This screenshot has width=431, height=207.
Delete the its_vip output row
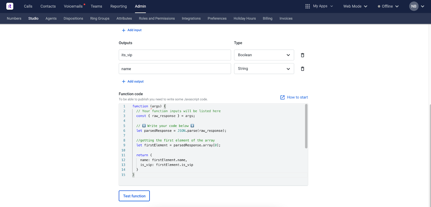303,55
